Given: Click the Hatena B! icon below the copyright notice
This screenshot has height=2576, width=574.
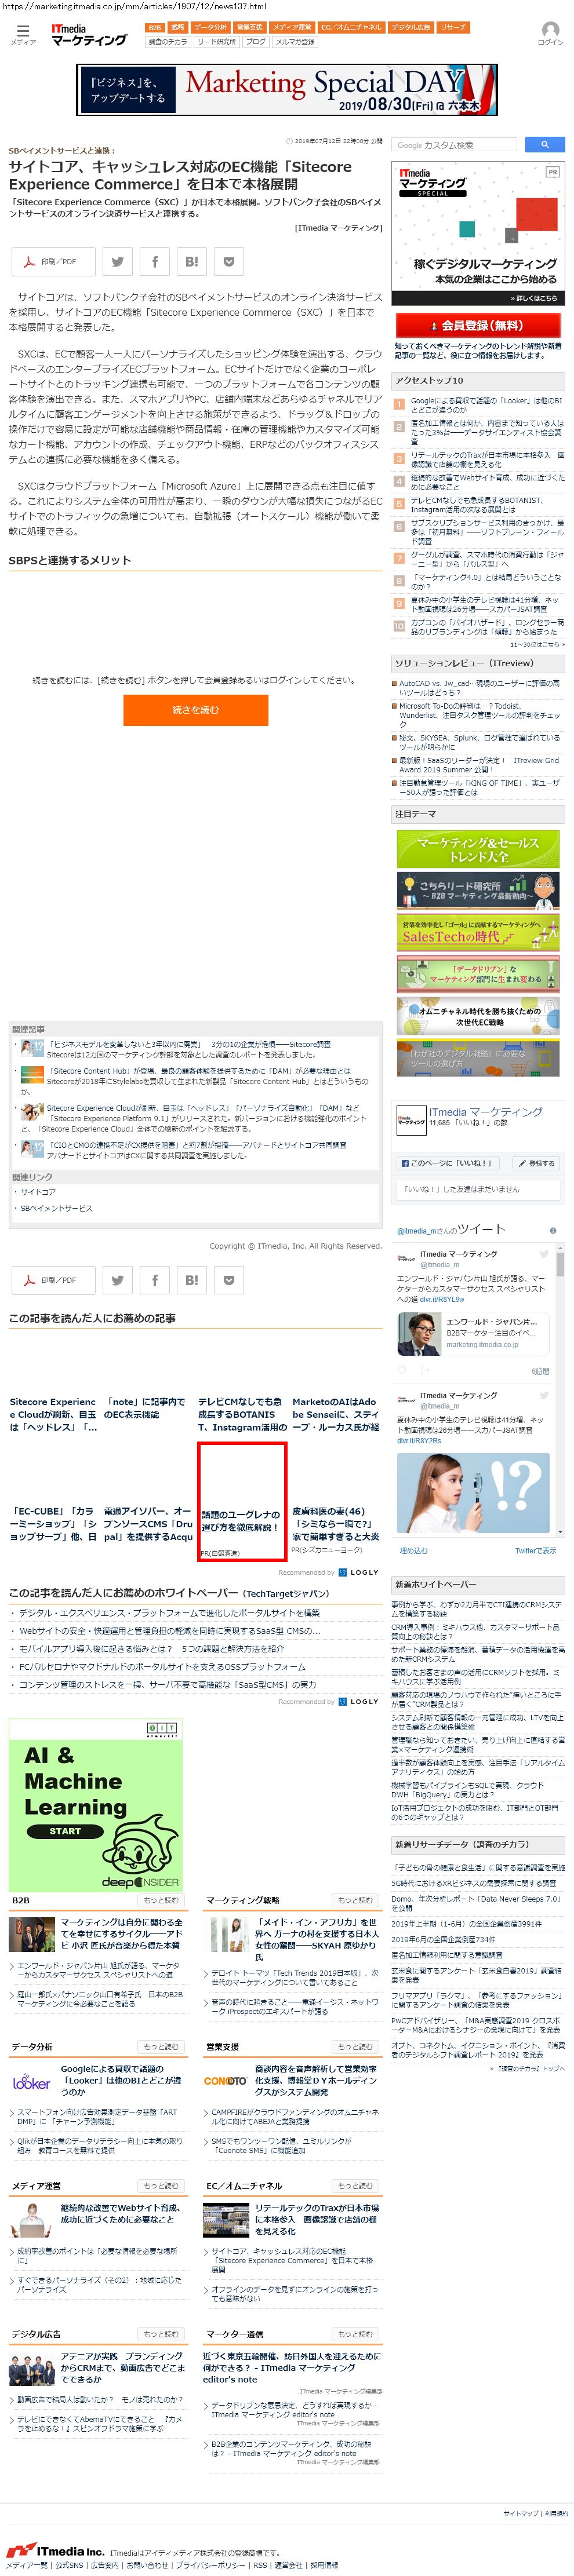Looking at the screenshot, I should tap(192, 1279).
